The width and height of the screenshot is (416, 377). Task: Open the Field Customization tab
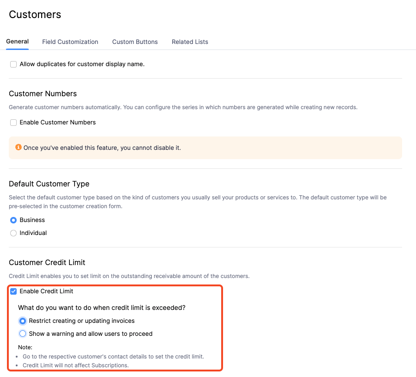pyautogui.click(x=70, y=42)
